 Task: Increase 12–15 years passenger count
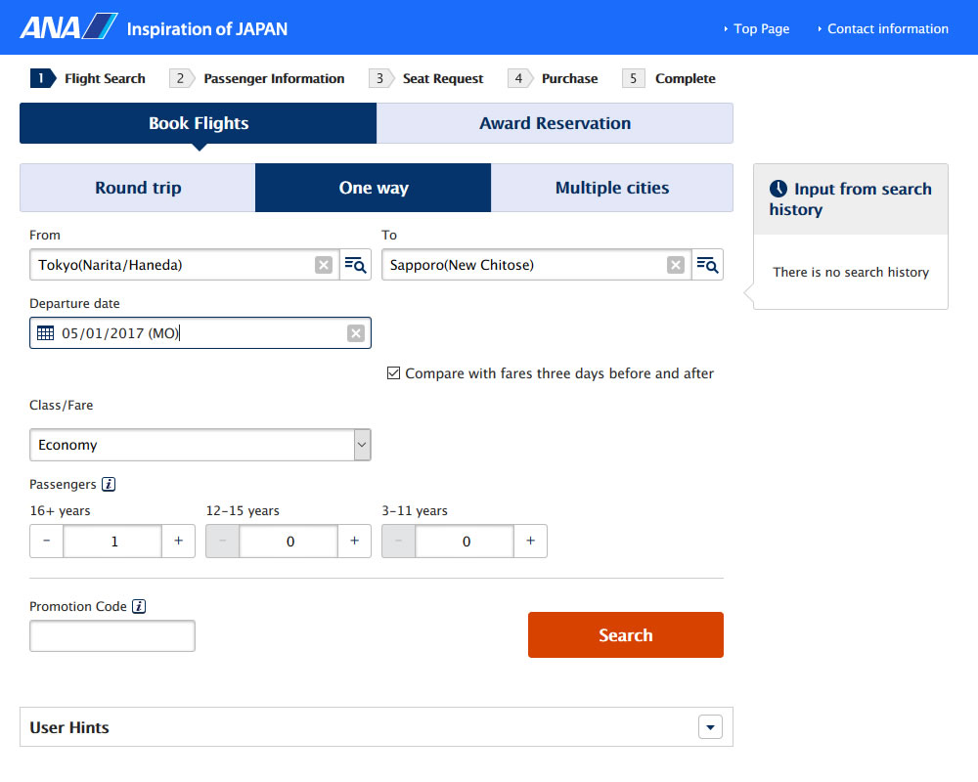click(x=354, y=541)
